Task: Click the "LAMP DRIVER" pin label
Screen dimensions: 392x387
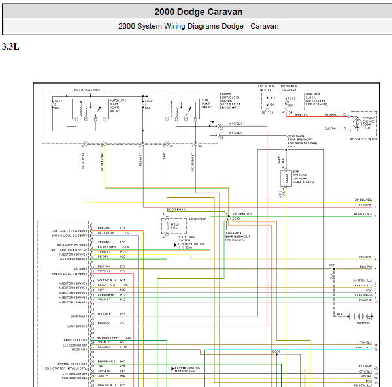Action: tap(77, 326)
